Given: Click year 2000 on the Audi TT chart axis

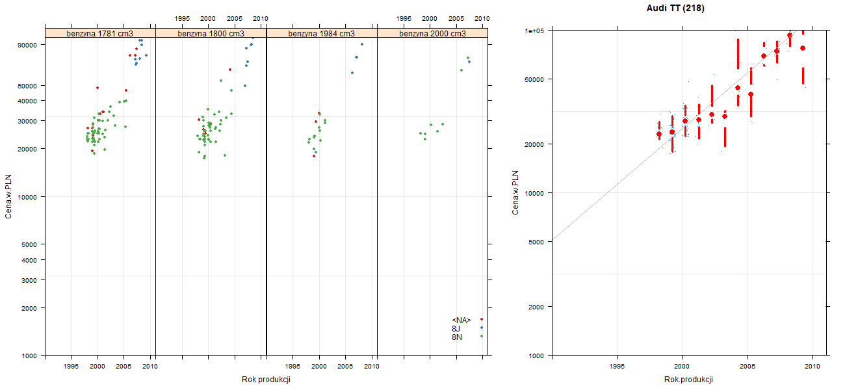Looking at the screenshot, I should pos(682,367).
